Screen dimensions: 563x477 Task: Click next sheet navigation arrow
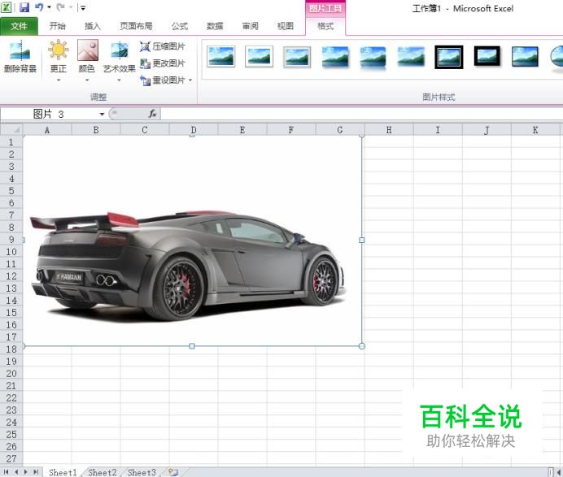(26, 472)
